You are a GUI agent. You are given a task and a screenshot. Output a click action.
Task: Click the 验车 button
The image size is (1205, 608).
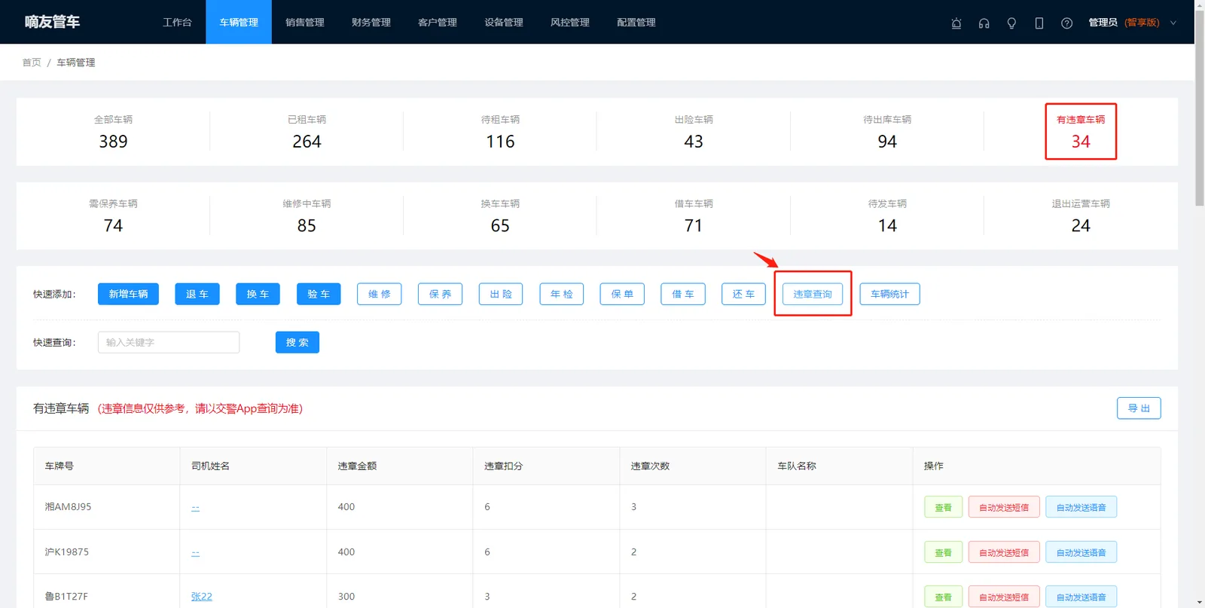tap(319, 294)
